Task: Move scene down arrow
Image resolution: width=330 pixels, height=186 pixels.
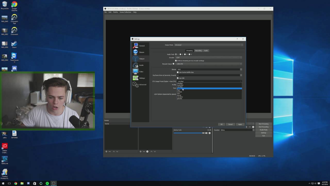Action: [117, 151]
